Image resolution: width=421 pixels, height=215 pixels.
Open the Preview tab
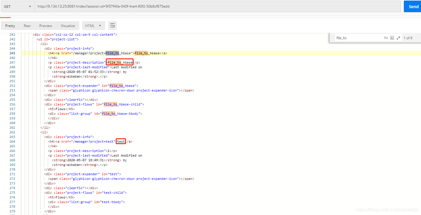pos(45,26)
